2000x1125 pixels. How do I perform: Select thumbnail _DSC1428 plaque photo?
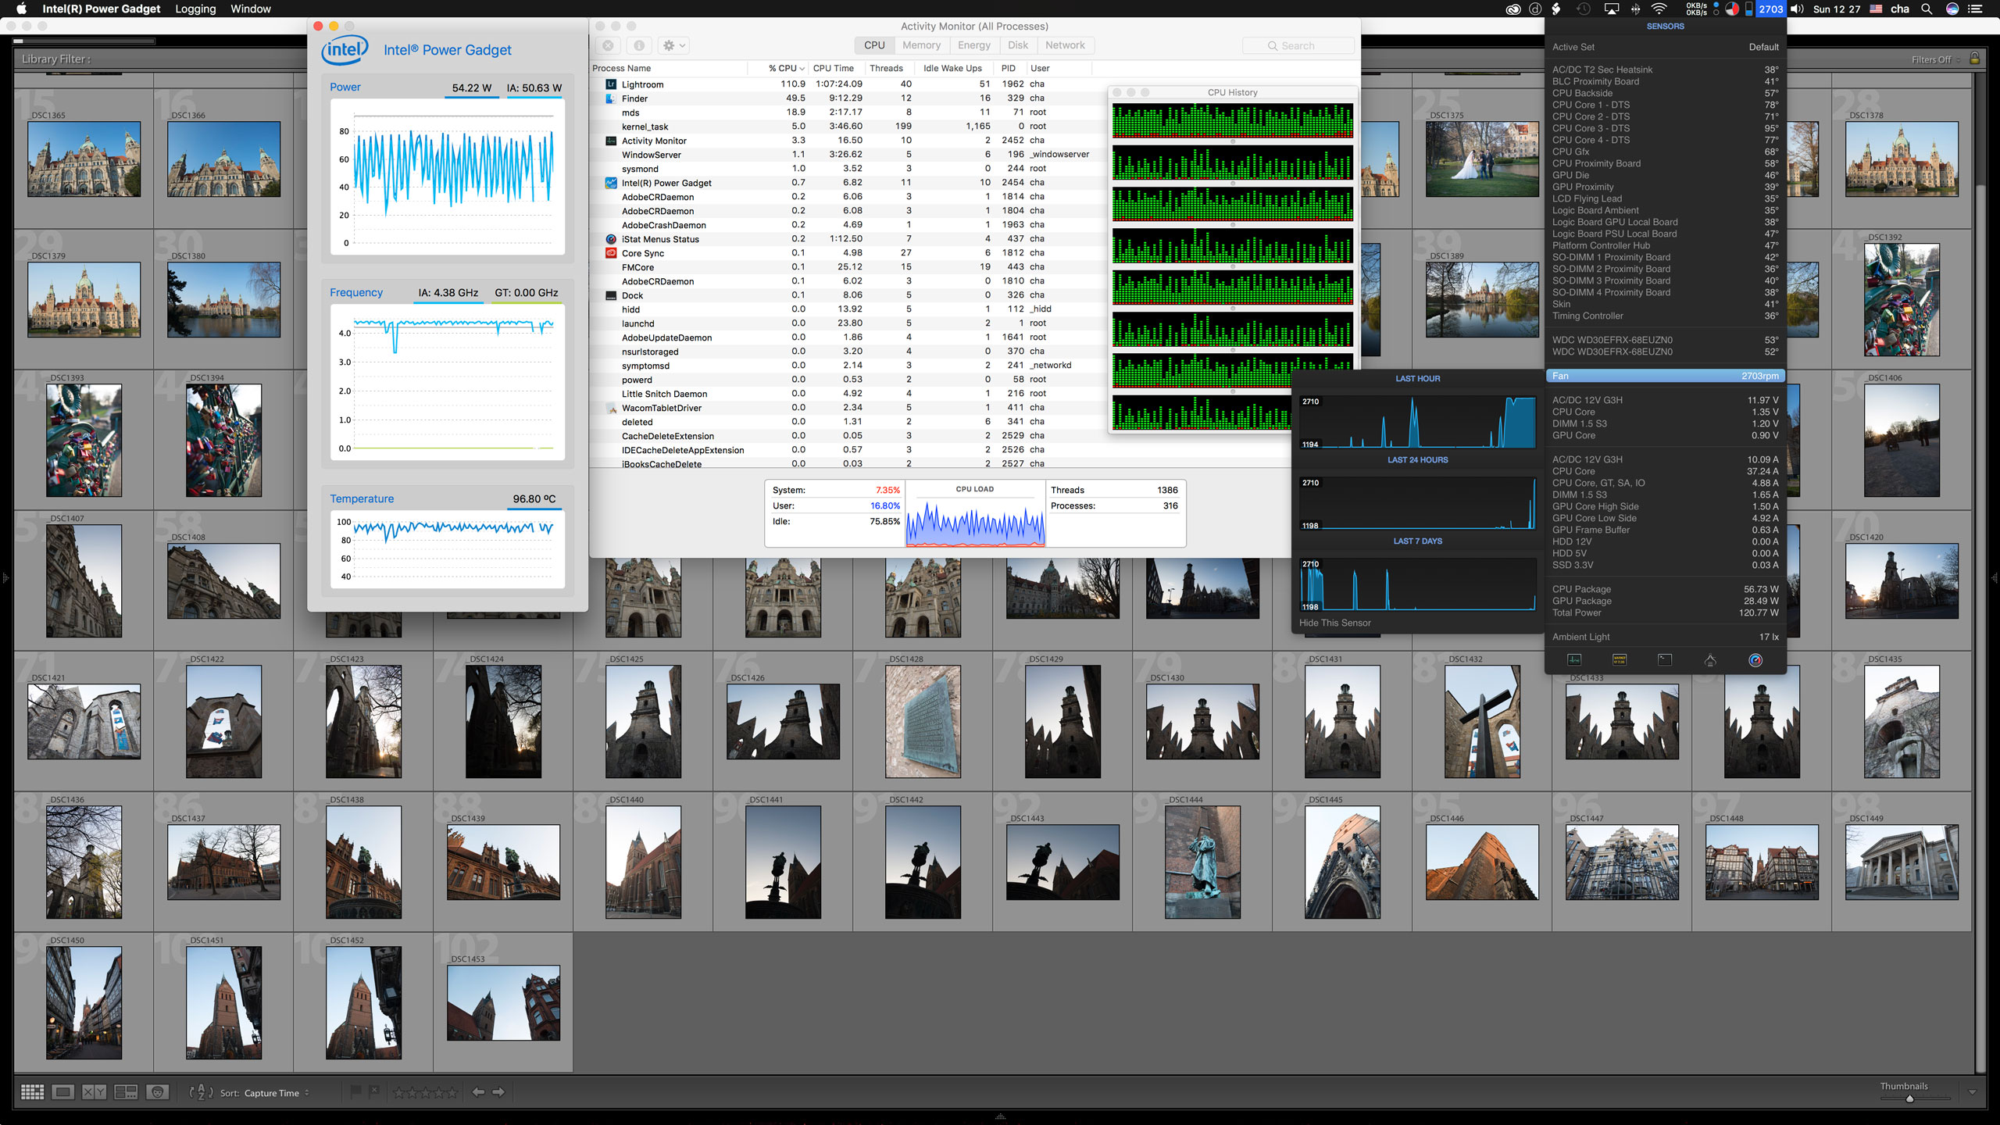tap(923, 721)
